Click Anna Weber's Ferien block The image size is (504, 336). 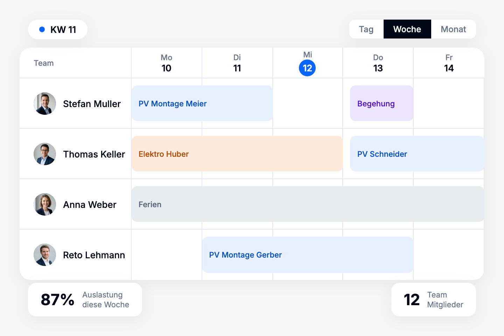(x=308, y=204)
